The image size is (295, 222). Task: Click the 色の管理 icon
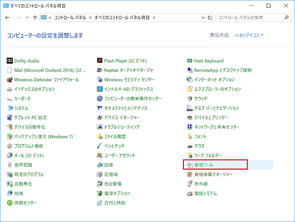99,184
